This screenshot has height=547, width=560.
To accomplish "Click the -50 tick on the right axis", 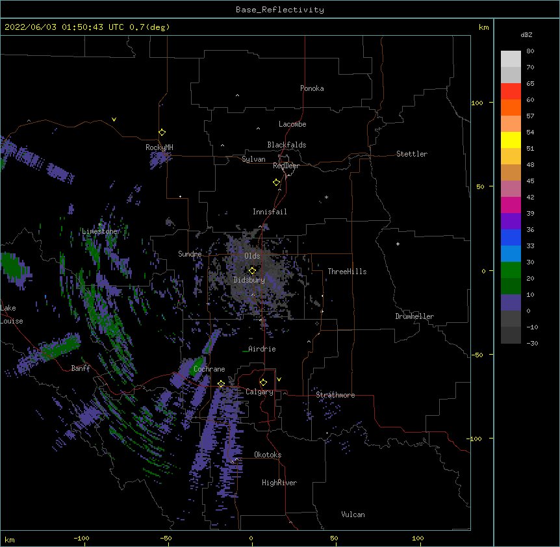I will pyautogui.click(x=477, y=355).
